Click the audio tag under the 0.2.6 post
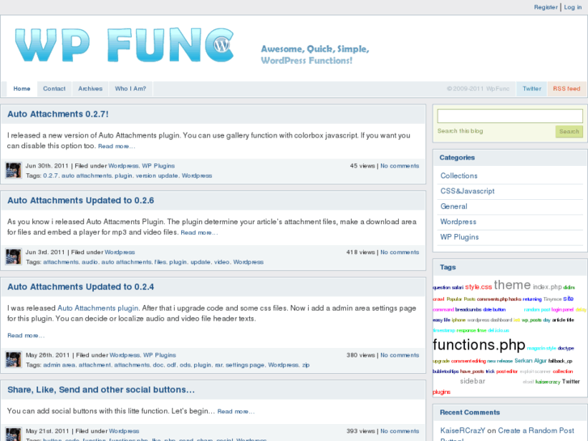Screen dimensions: 588x441 (x=90, y=262)
